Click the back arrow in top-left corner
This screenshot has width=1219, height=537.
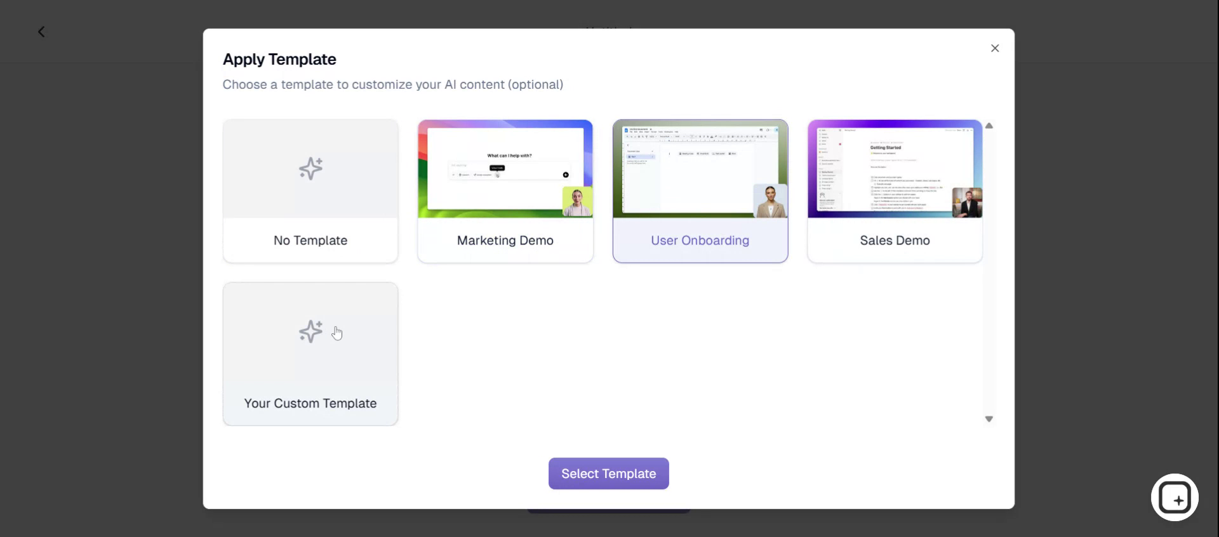(41, 32)
